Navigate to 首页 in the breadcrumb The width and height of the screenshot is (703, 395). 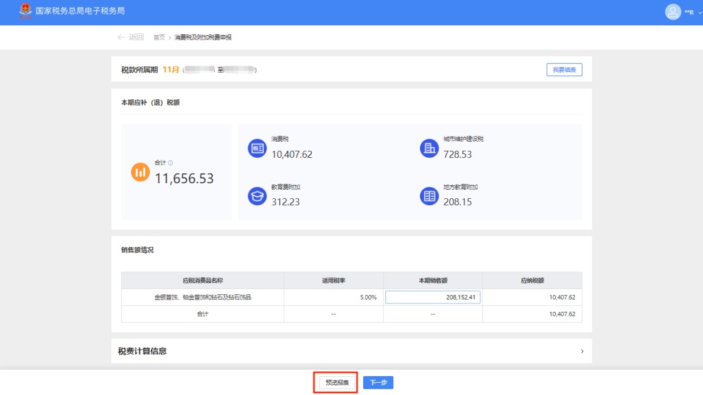point(159,38)
